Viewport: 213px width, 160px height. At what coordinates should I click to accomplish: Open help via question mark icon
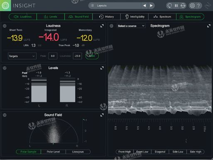pyautogui.click(x=199, y=5)
